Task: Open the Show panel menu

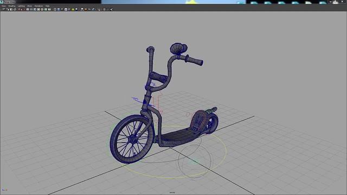Action: pyautogui.click(x=30, y=6)
